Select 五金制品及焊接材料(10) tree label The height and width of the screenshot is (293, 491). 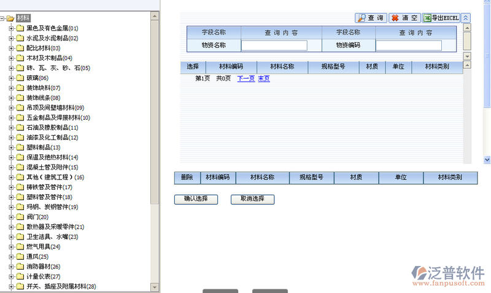58,118
